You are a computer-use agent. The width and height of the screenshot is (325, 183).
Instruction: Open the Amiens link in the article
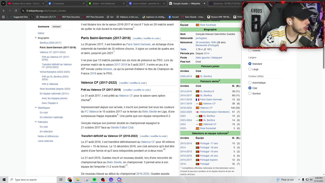click(107, 69)
